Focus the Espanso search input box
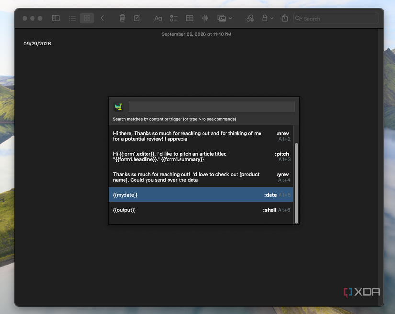The image size is (395, 314). [x=212, y=107]
